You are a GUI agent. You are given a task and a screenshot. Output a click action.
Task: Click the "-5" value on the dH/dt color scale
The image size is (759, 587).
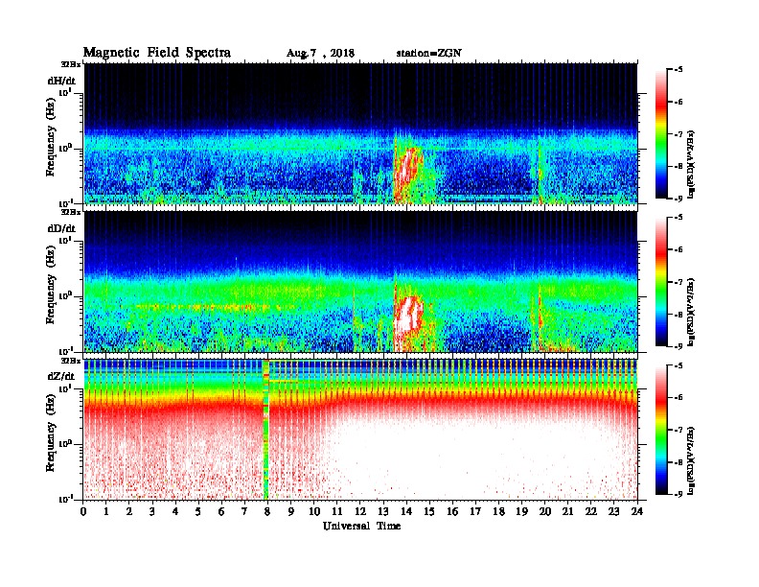click(678, 70)
